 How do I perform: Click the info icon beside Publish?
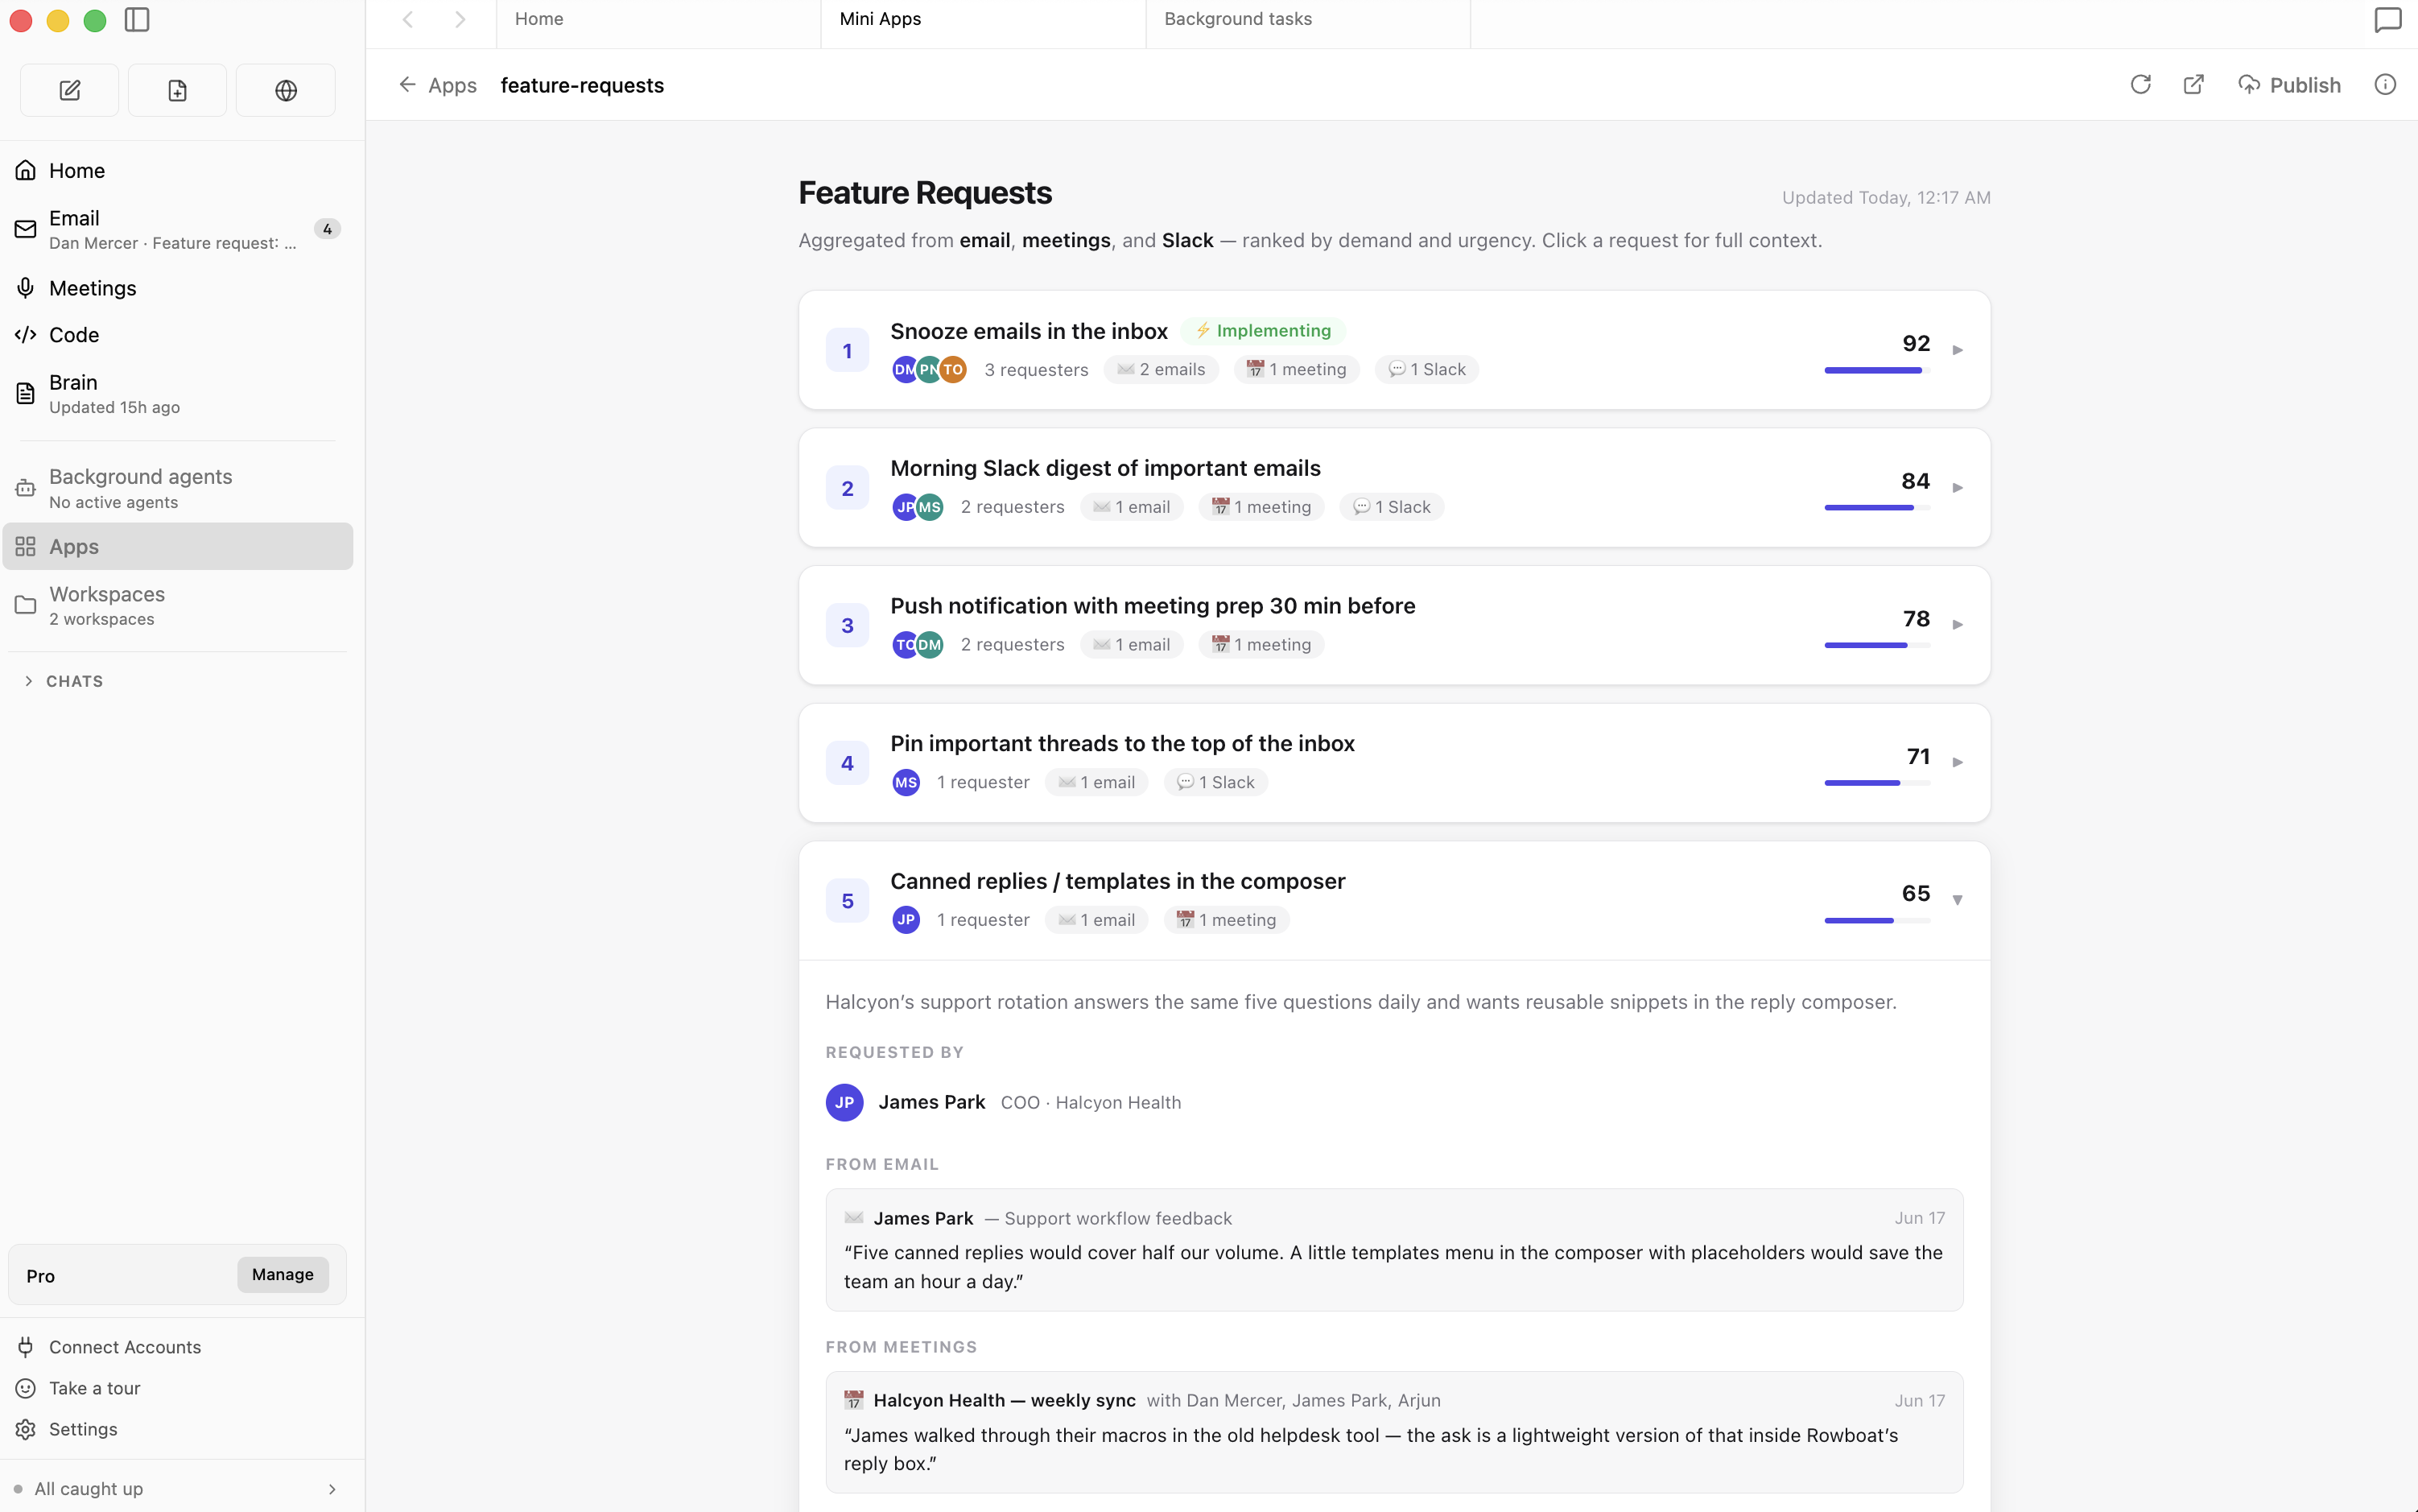(2385, 85)
